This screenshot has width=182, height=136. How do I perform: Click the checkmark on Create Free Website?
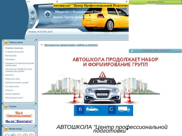point(132,51)
